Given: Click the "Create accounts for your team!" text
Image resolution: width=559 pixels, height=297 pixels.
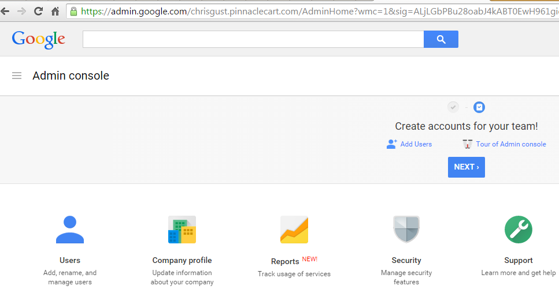Looking at the screenshot, I should click(467, 126).
